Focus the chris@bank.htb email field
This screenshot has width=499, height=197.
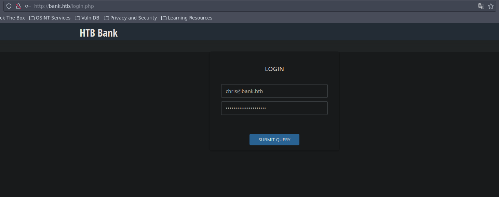tap(274, 91)
